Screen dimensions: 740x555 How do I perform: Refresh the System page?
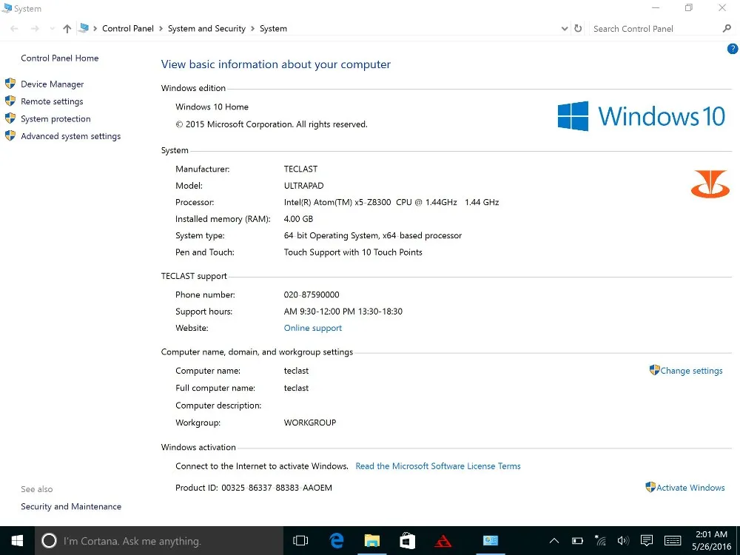coord(578,28)
